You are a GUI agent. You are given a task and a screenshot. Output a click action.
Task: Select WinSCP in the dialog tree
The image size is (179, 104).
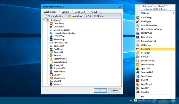pyautogui.click(x=58, y=81)
